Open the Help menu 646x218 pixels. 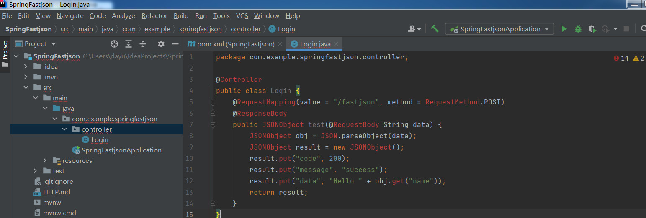[x=293, y=16]
